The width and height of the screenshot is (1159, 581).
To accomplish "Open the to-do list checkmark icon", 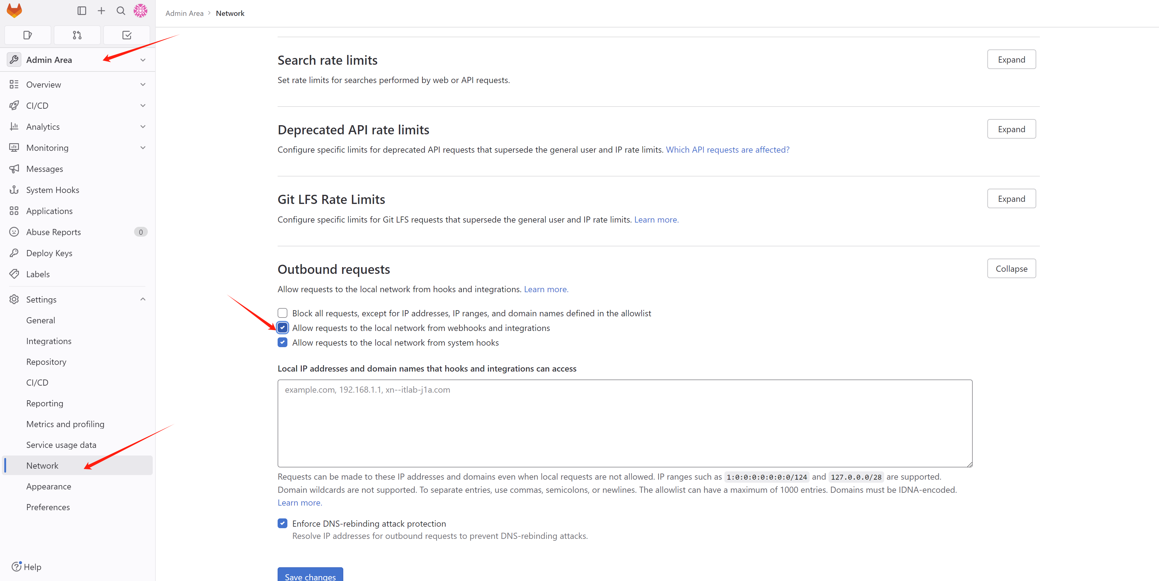I will (126, 35).
